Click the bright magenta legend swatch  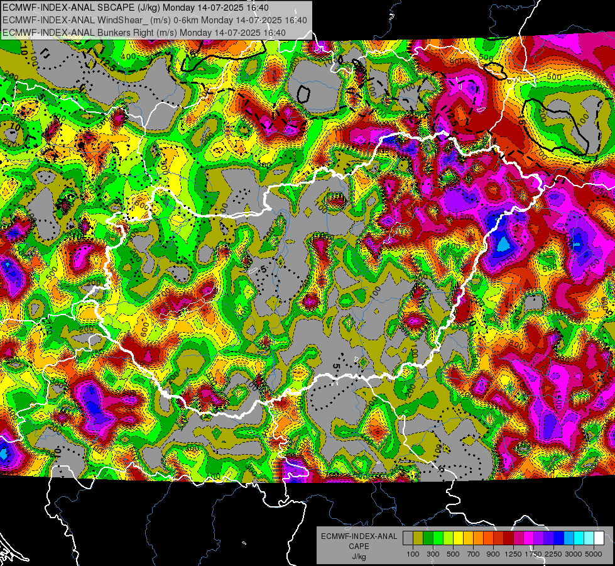pos(529,538)
